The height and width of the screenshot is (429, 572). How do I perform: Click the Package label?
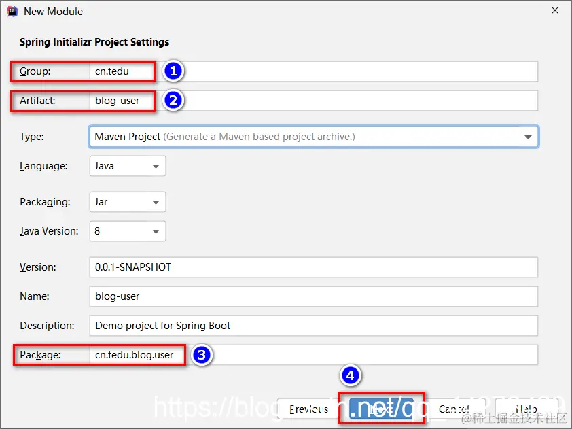point(41,354)
